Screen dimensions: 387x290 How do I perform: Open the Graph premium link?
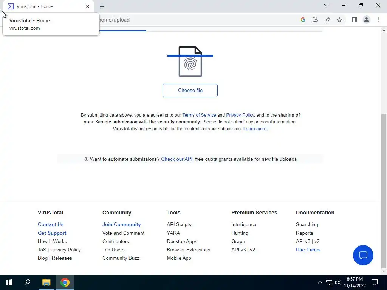(238, 241)
